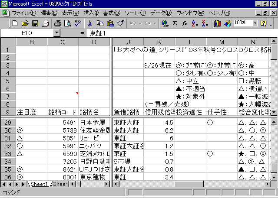Screen dimensions: 278x208
Task: Open the ヘルプ(H) menu
Action: pos(219,13)
